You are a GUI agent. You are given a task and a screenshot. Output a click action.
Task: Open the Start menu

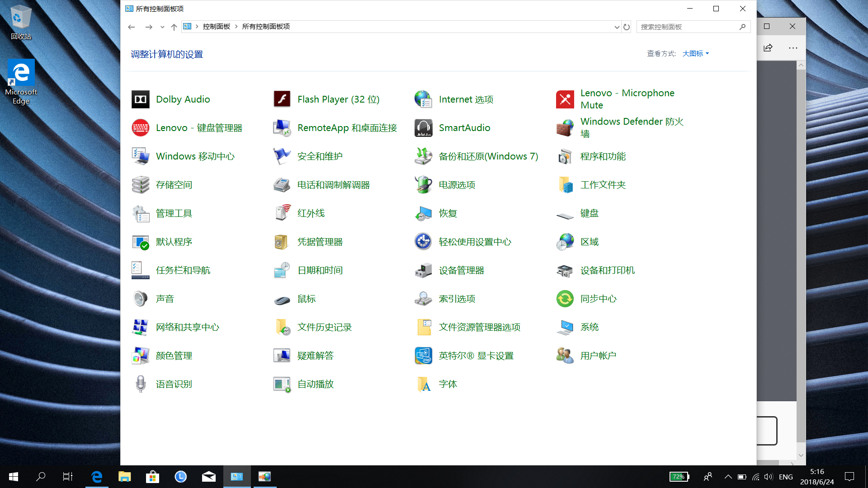[14, 477]
